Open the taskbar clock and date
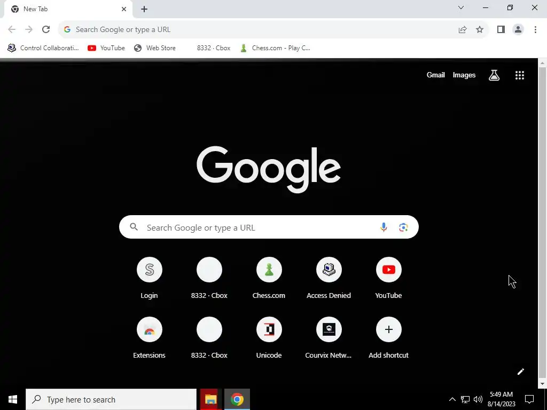The height and width of the screenshot is (410, 547). 501,399
